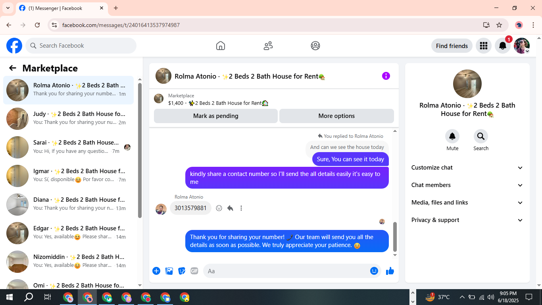
Task: Click the 9:05 PM taskbar clock
Action: (508, 297)
